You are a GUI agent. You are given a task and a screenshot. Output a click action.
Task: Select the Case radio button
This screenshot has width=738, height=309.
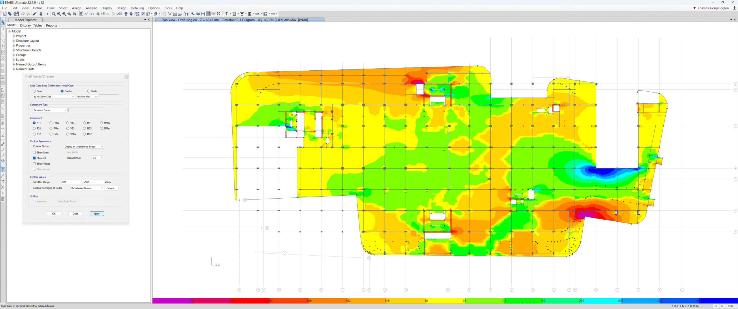click(x=34, y=91)
